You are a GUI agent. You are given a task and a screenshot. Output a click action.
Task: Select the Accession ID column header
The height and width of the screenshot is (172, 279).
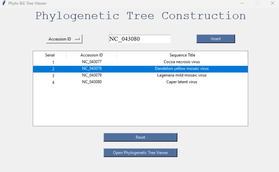coord(91,55)
